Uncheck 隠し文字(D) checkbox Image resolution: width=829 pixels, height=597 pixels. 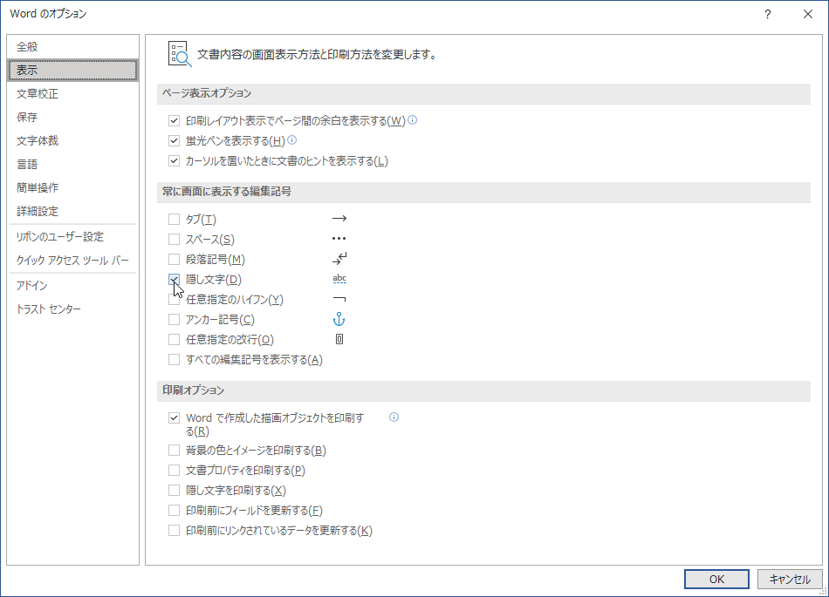(x=174, y=279)
